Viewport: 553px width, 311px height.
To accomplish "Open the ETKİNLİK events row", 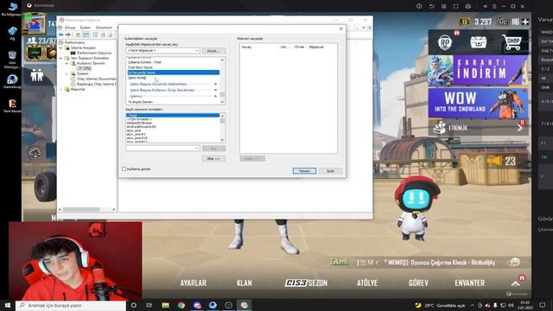I will point(478,128).
